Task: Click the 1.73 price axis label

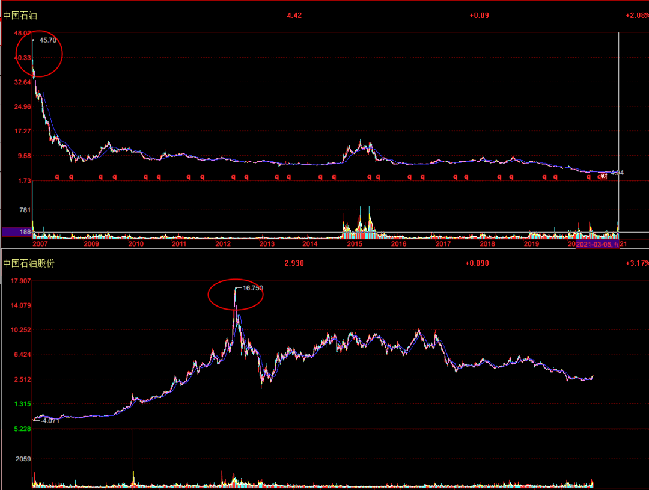Action: click(x=25, y=180)
